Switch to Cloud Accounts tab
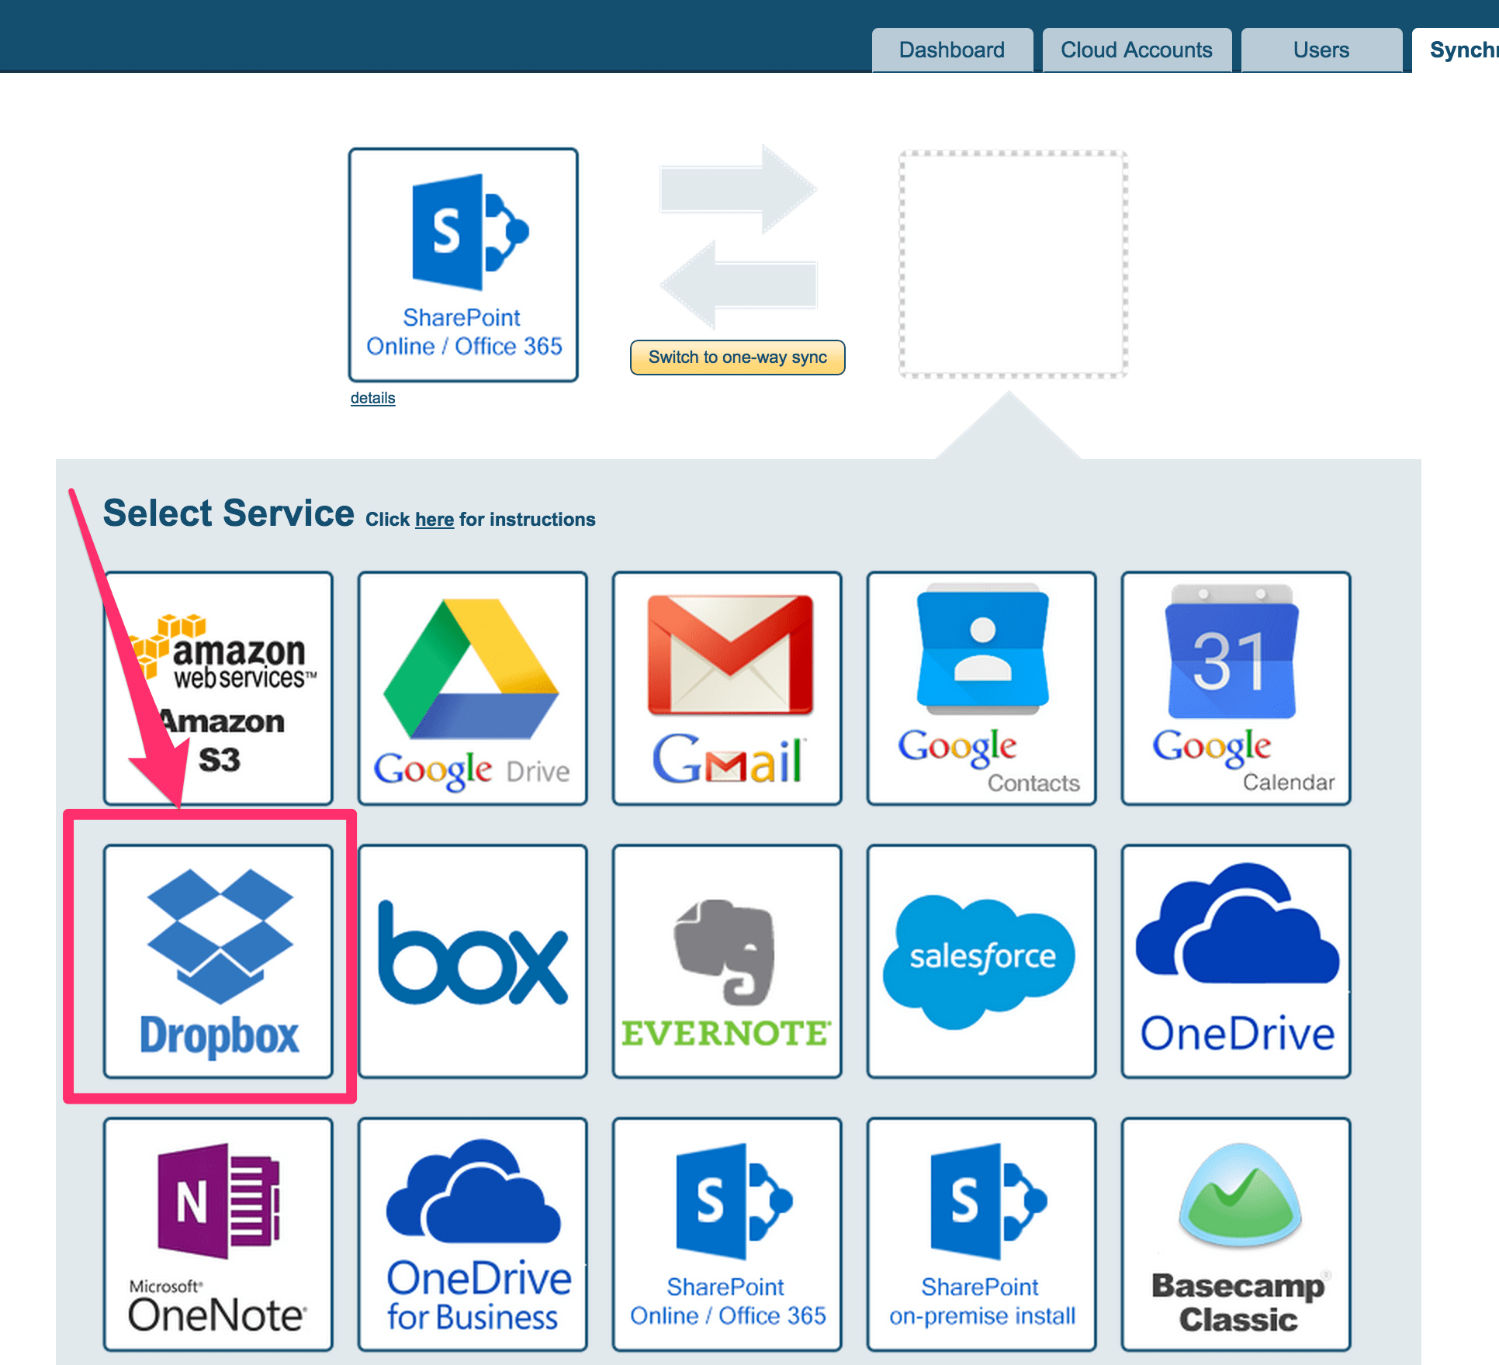Viewport: 1499px width, 1365px height. point(1136,50)
